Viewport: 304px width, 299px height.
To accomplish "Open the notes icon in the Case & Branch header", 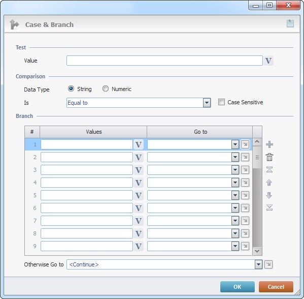I will (x=290, y=23).
